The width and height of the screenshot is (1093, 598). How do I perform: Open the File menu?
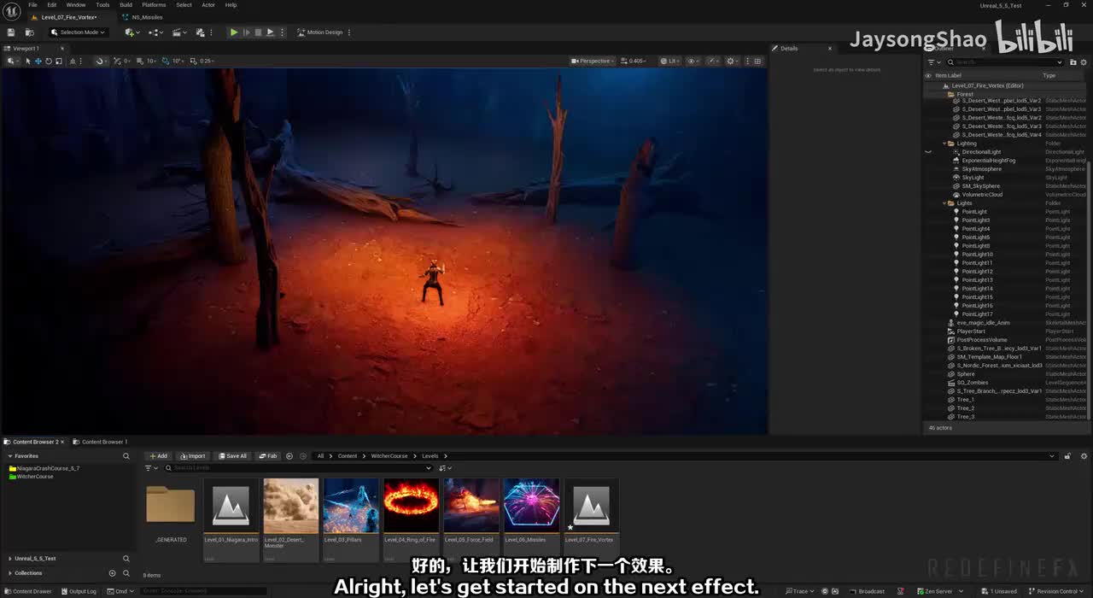[32, 5]
